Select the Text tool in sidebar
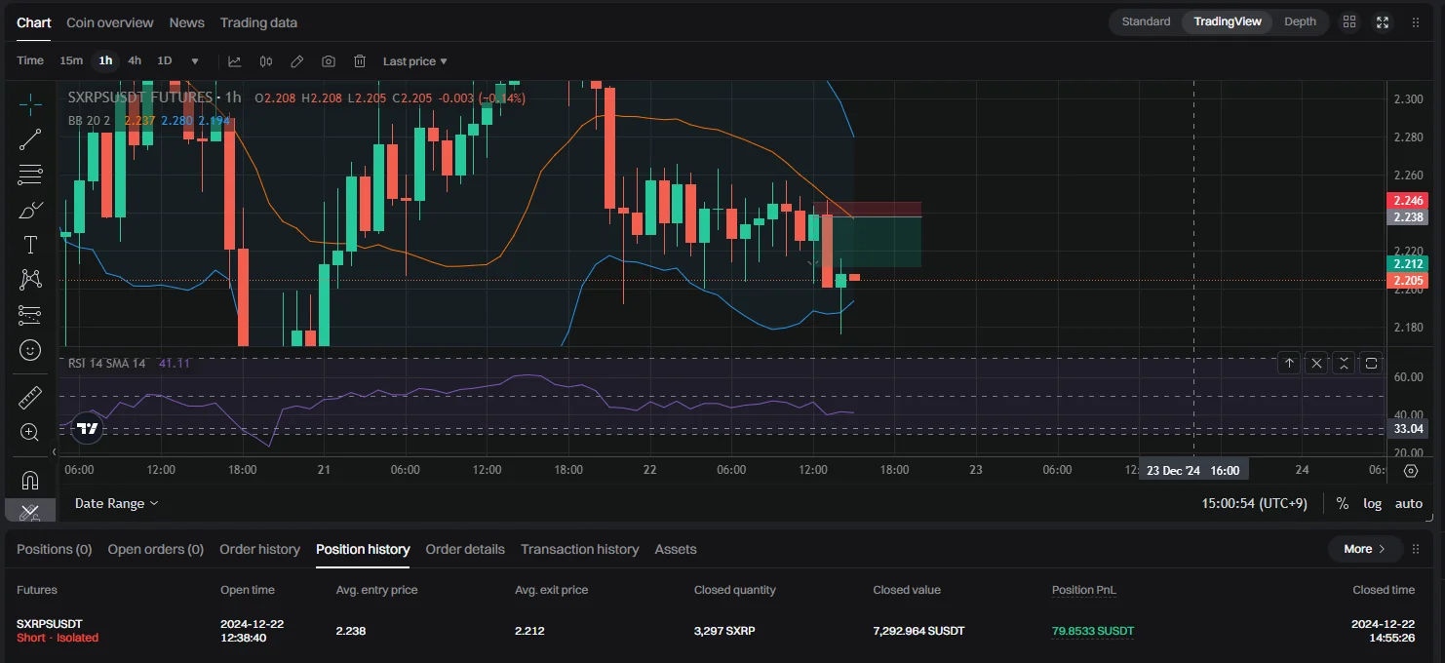This screenshot has width=1445, height=663. click(x=30, y=245)
